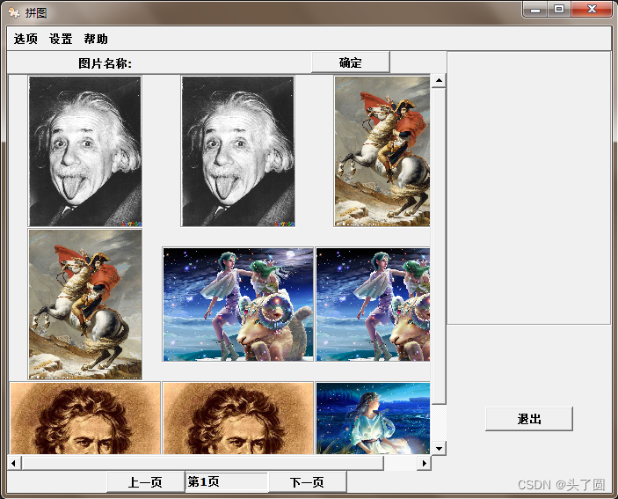Click the vertical scrollbar down arrow

439,448
